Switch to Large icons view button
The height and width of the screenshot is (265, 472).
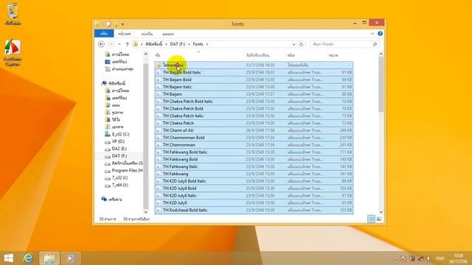point(379,219)
